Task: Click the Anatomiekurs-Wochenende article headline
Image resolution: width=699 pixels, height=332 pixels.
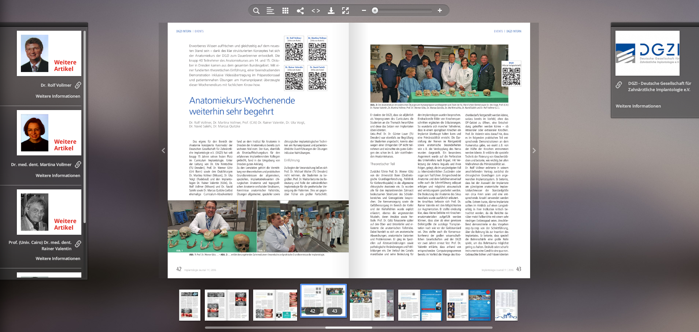Action: [242, 106]
